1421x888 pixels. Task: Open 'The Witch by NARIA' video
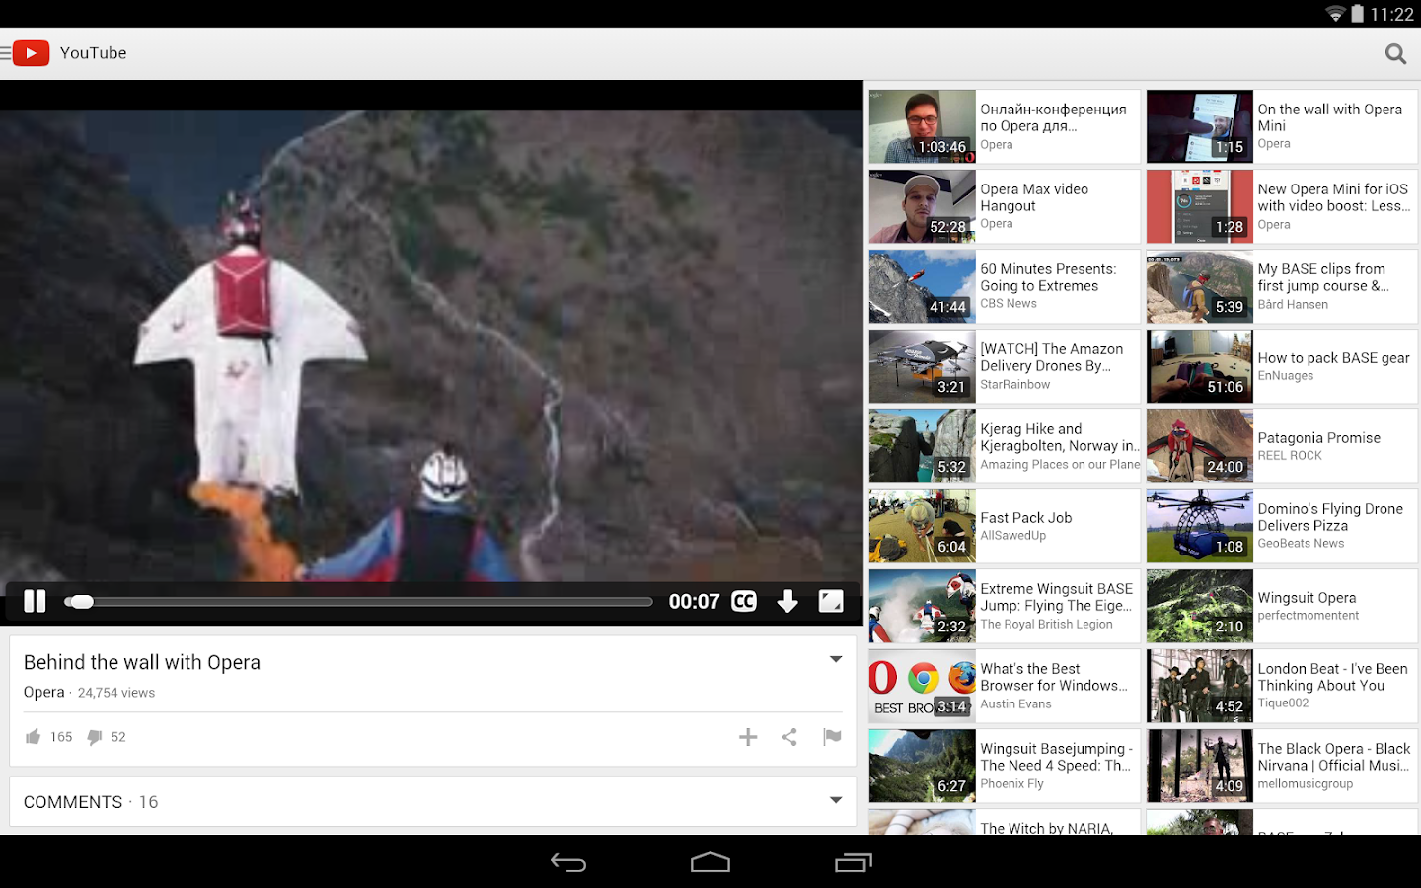point(1005,822)
